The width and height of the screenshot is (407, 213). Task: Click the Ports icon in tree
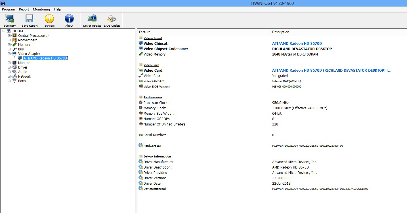(15, 81)
